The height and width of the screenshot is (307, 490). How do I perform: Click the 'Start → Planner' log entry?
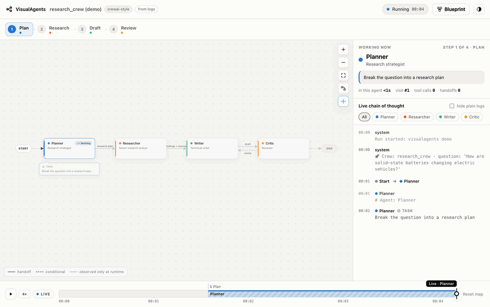(x=397, y=181)
